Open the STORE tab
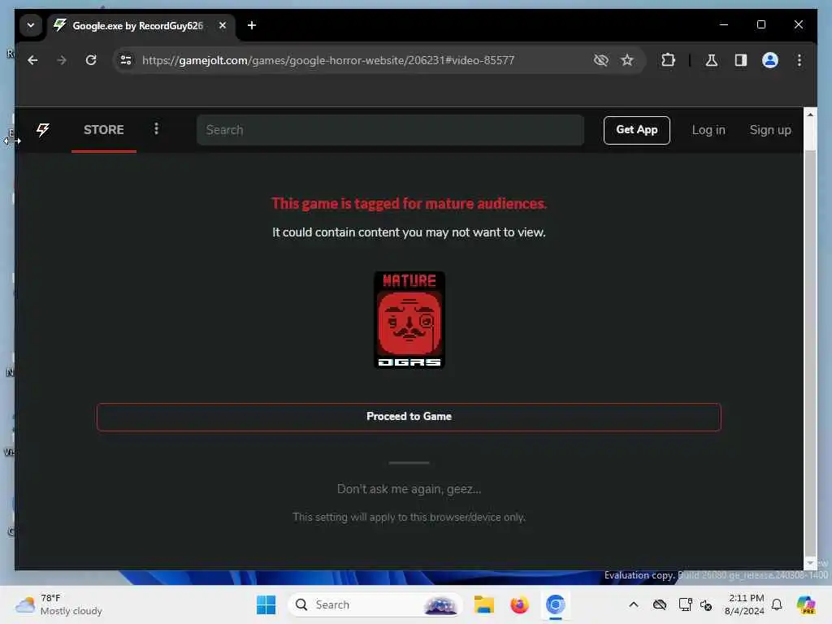The width and height of the screenshot is (832, 624). click(x=104, y=130)
